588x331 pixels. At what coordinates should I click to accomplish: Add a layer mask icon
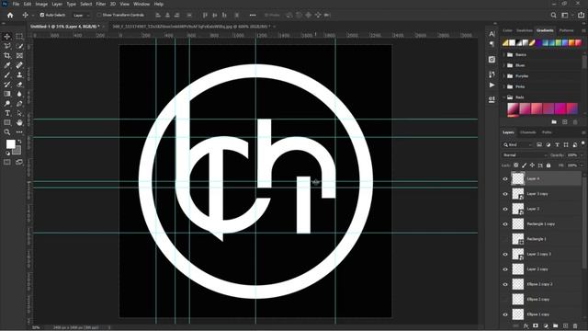[536, 326]
